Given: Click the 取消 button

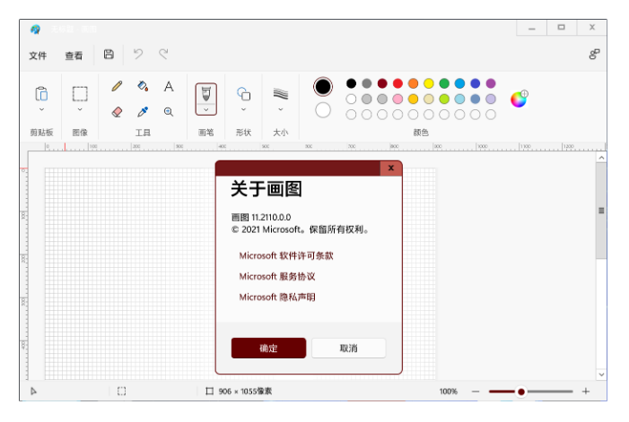Looking at the screenshot, I should pos(349,348).
